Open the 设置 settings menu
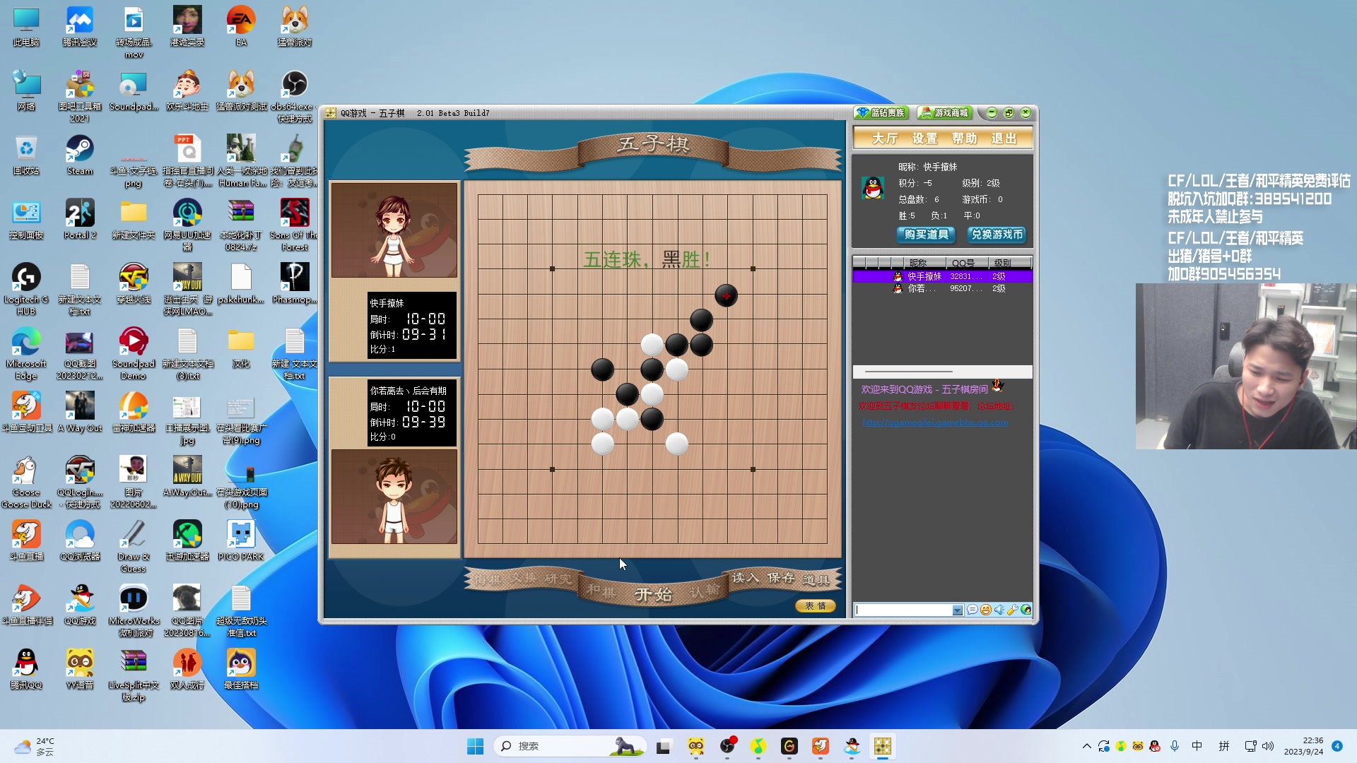Image resolution: width=1357 pixels, height=763 pixels. (924, 138)
